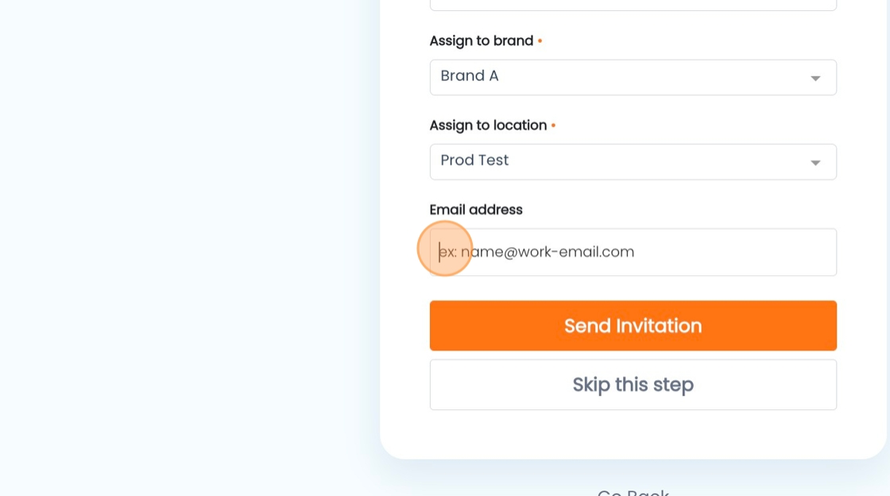Click the arrow icon beside Brand A
Image resolution: width=890 pixels, height=496 pixels.
[x=815, y=79]
